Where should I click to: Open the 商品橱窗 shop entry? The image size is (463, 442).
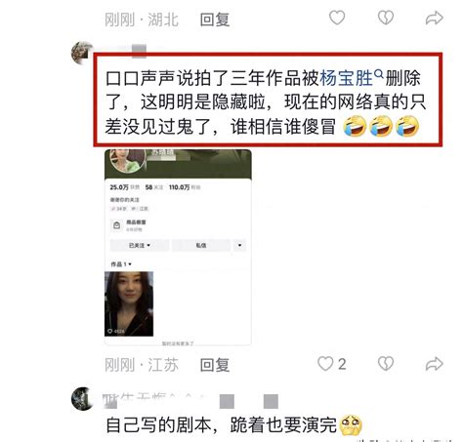129,225
